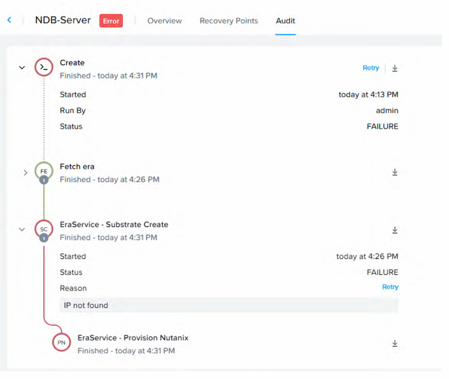Screen dimensions: 449x379
Task: Click the EraService - Provision Nutanix title
Action: [133, 338]
